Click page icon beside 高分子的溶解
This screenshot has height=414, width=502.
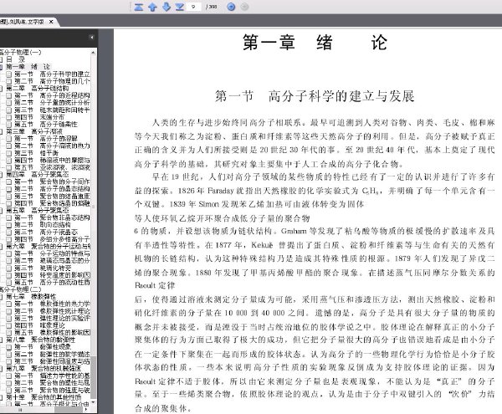click(x=9, y=139)
